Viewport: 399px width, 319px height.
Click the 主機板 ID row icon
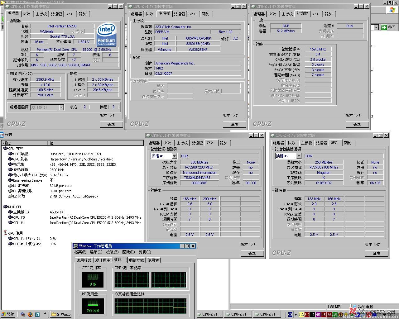click(11, 212)
